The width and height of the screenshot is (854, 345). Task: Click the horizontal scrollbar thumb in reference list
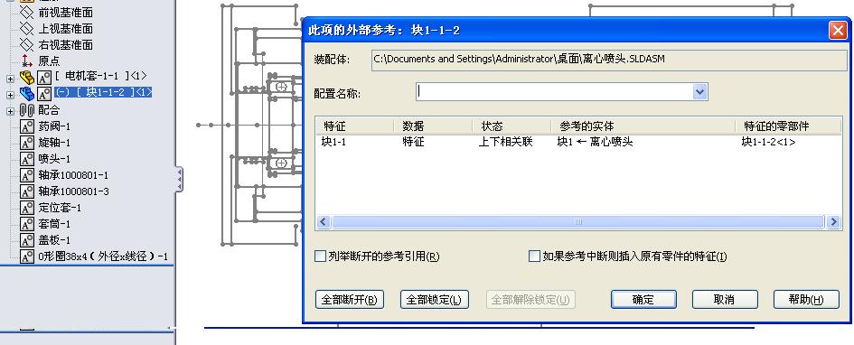[578, 222]
